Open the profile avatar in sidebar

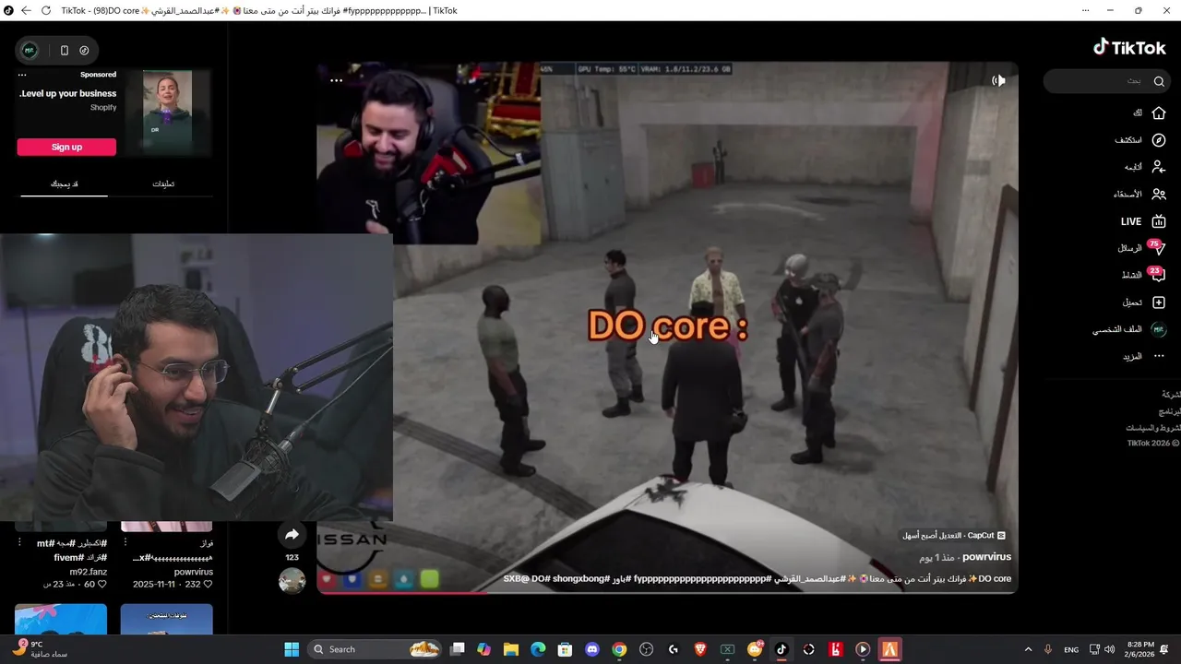click(1159, 329)
